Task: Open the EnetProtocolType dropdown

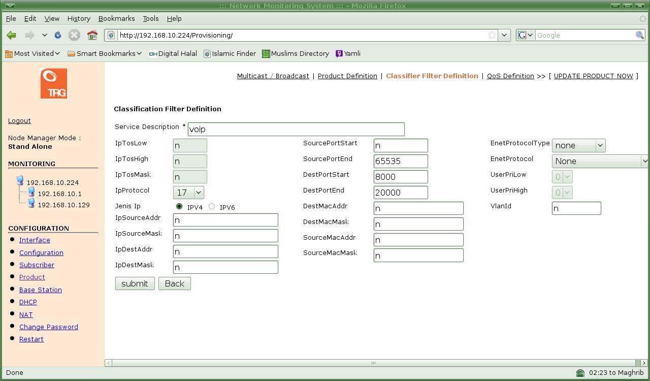Action: coord(578,145)
